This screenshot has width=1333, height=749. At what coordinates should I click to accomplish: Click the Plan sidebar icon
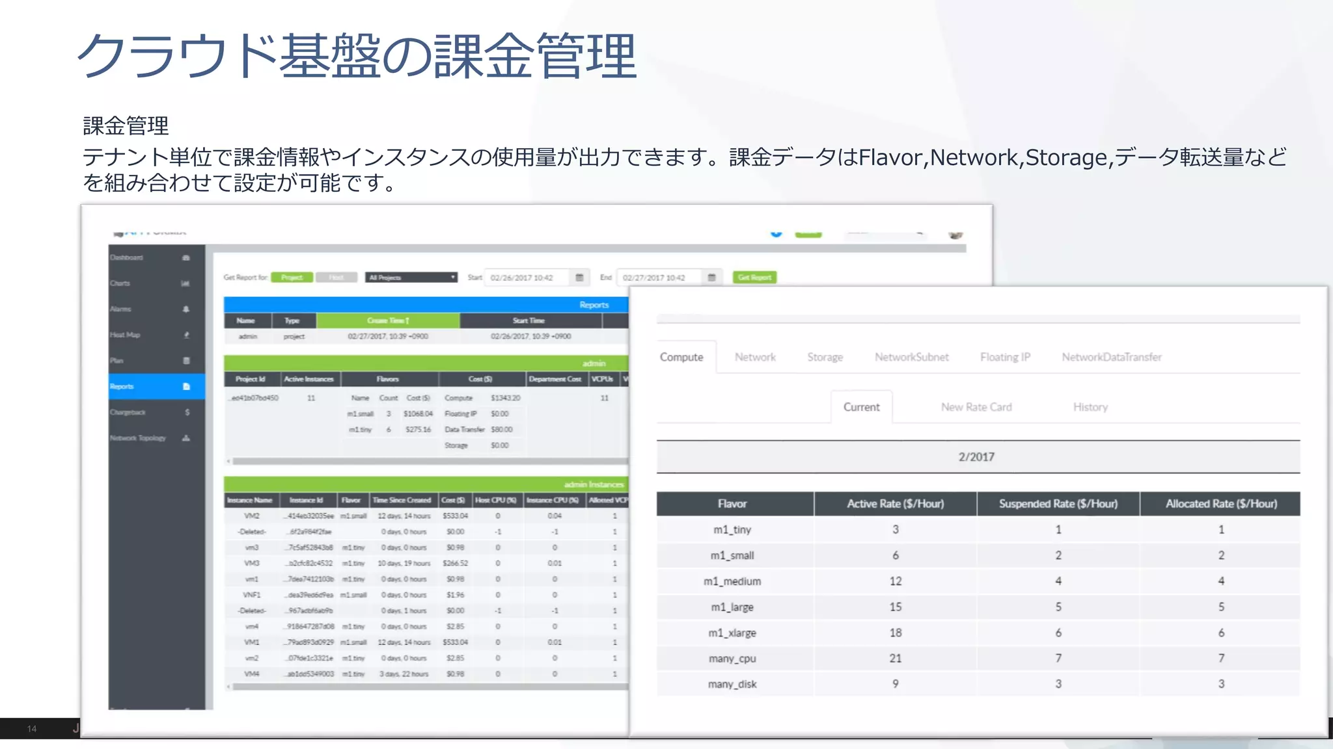(x=186, y=361)
